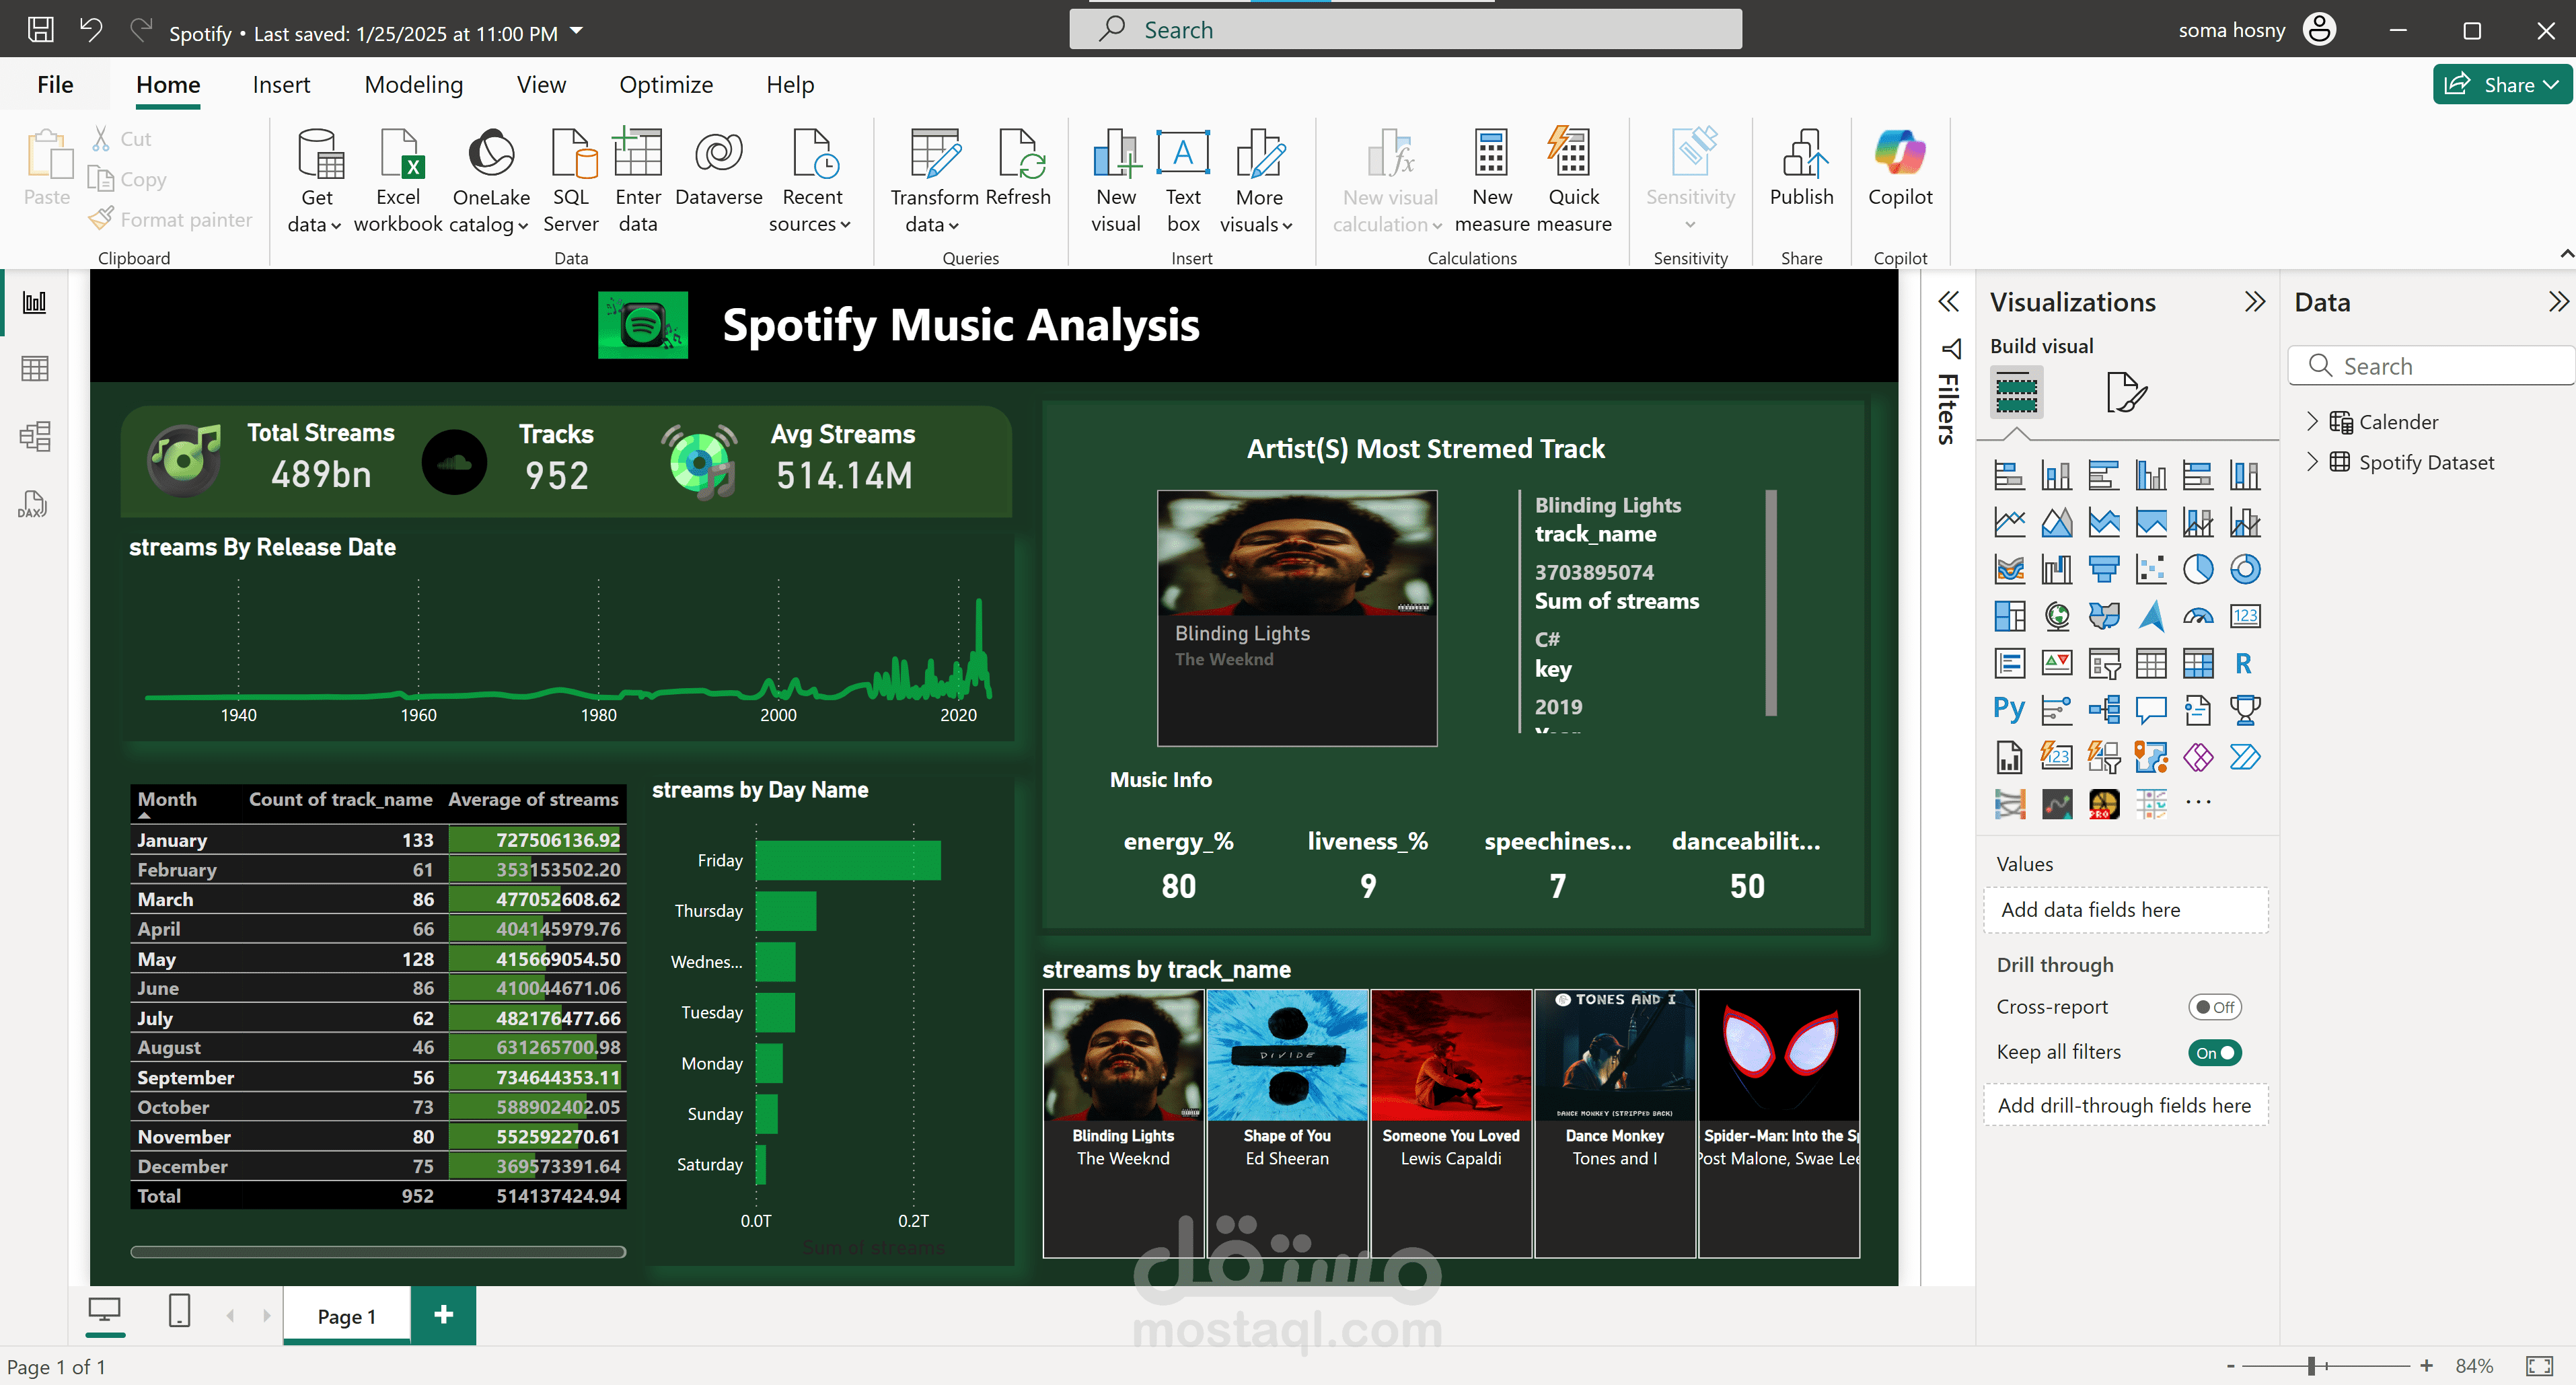2576x1385 pixels.
Task: Switch to the Insert ribbon tab
Action: (281, 85)
